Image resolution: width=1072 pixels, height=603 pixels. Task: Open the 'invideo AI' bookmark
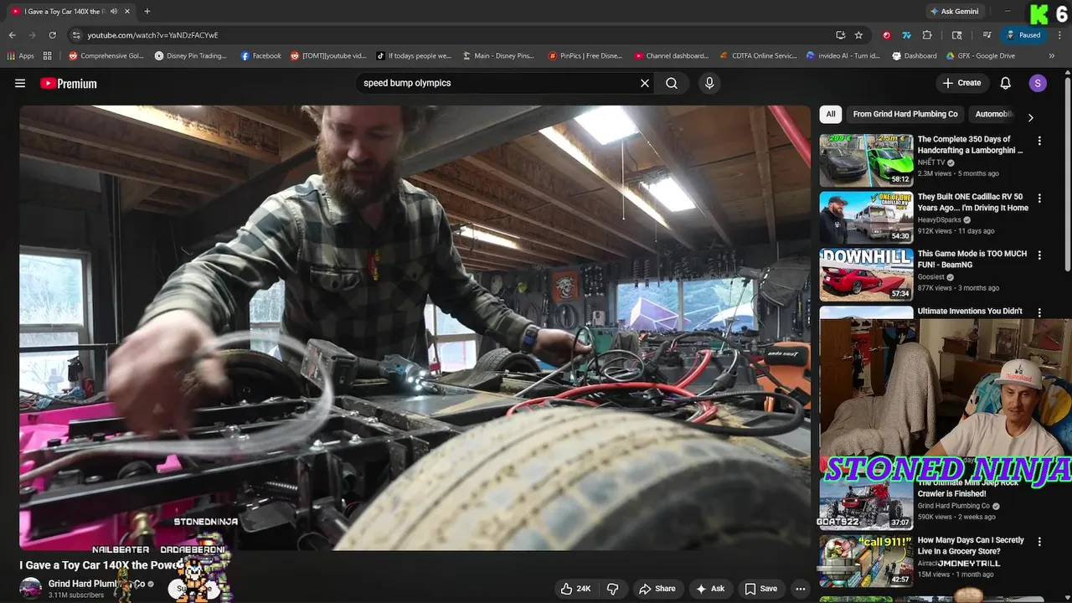(x=843, y=56)
